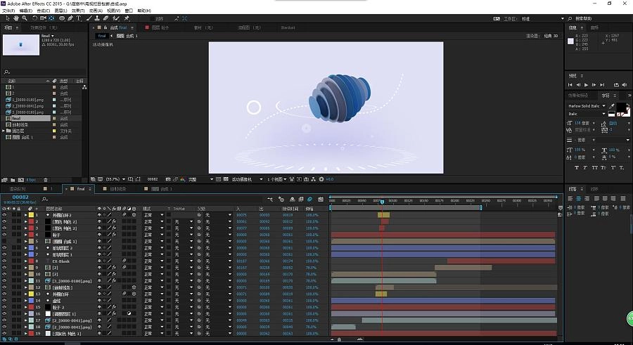Click the eyedropper in Character panel

click(611, 106)
